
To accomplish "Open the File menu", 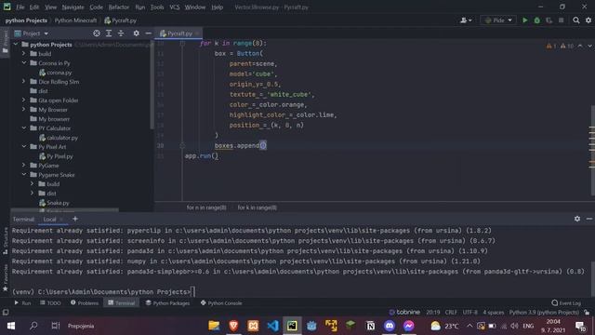I will pos(20,7).
